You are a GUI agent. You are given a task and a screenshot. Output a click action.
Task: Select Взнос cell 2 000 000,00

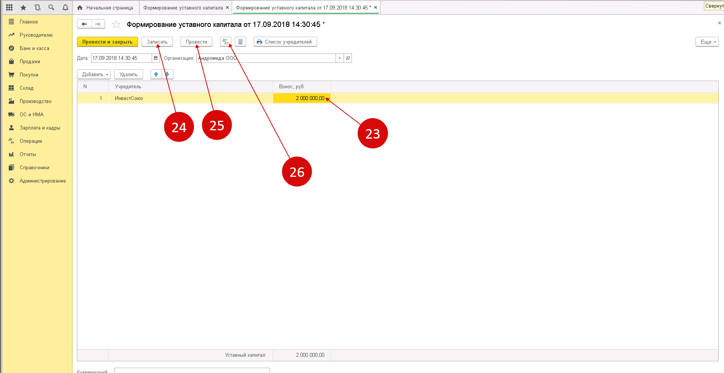tap(302, 98)
